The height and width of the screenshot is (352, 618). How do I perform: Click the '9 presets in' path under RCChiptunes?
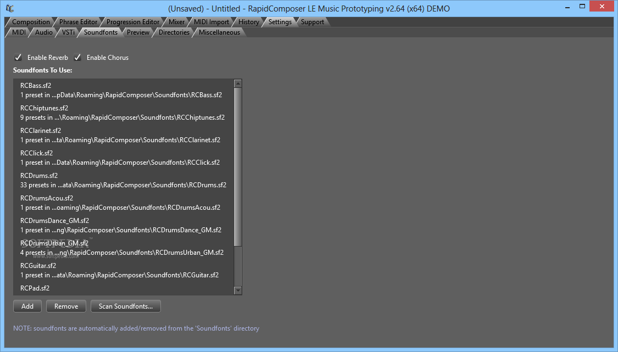(x=122, y=118)
